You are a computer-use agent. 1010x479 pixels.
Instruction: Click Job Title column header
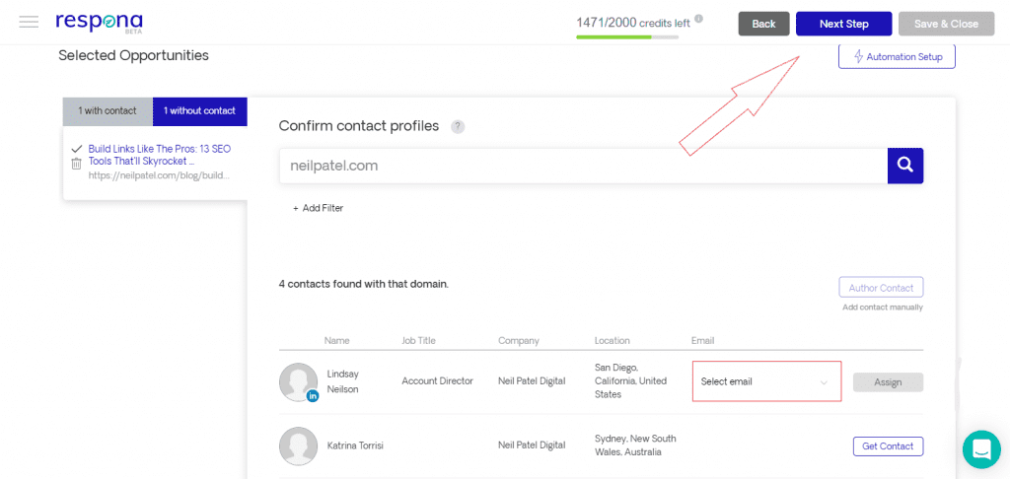coord(418,341)
